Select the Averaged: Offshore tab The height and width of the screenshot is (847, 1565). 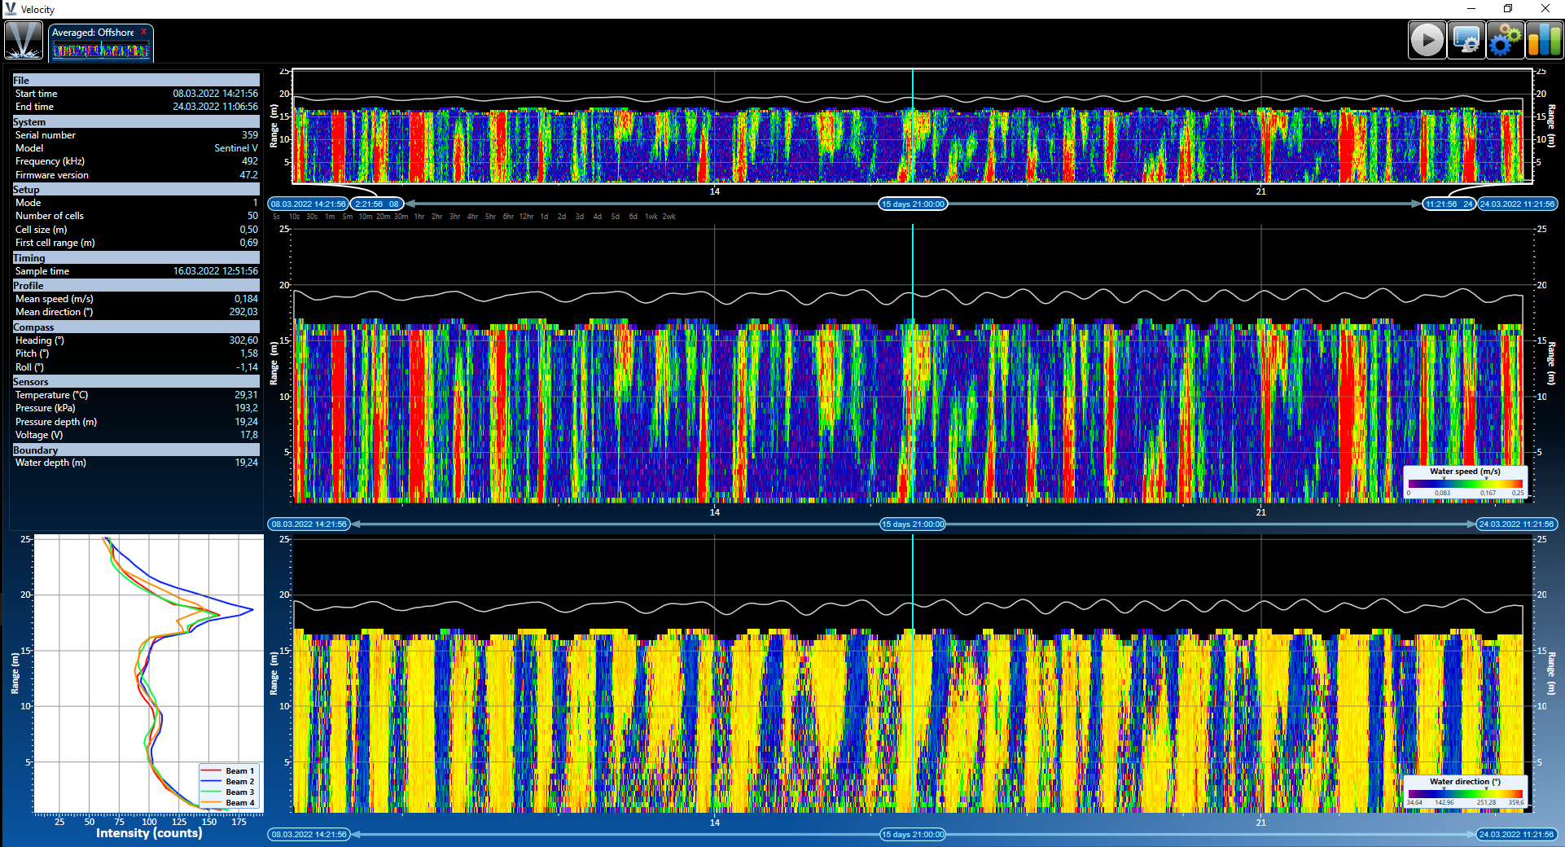pyautogui.click(x=93, y=33)
